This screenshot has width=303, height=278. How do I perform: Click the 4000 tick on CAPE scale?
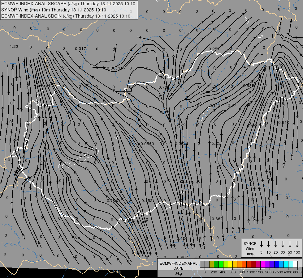288,272
